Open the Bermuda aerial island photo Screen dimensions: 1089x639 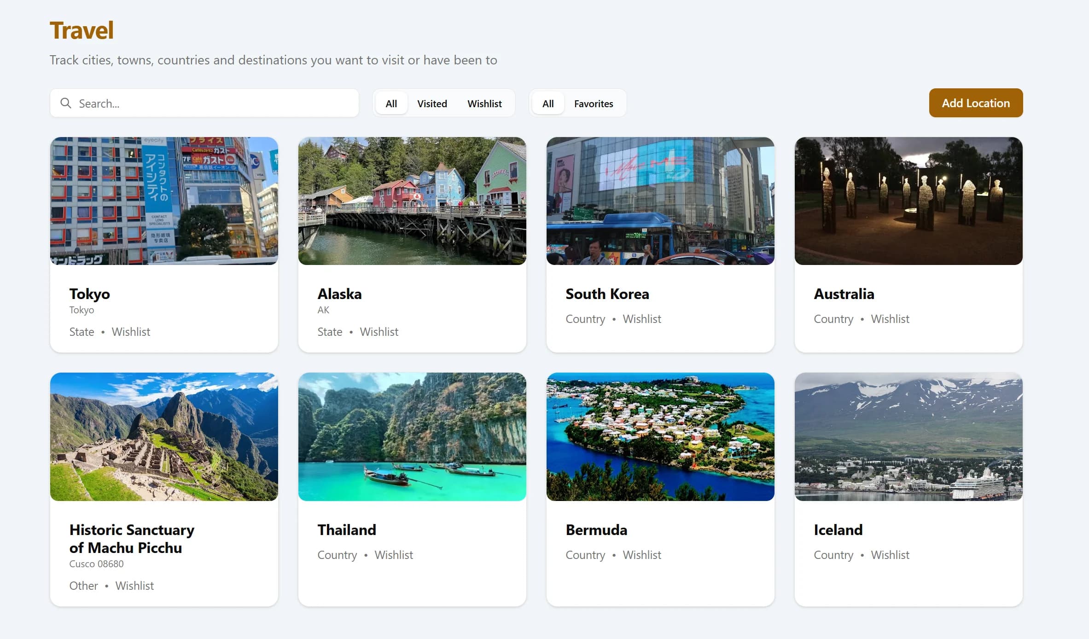pyautogui.click(x=660, y=437)
